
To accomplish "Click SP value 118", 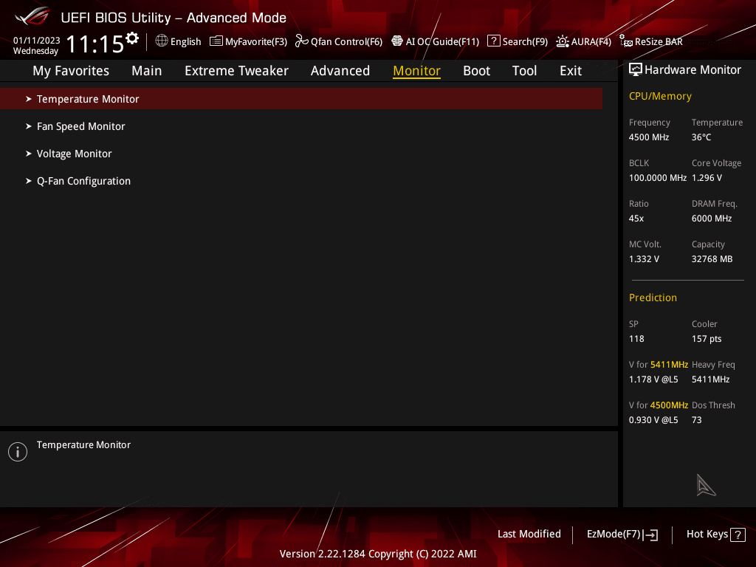I will (636, 339).
